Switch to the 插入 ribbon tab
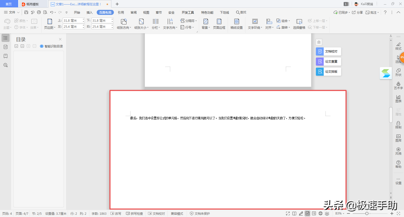Image resolution: width=404 pixels, height=217 pixels. [90, 12]
